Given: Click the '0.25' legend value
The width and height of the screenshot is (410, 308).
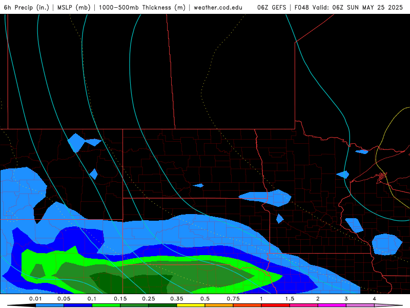Looking at the screenshot, I should tap(149, 299).
